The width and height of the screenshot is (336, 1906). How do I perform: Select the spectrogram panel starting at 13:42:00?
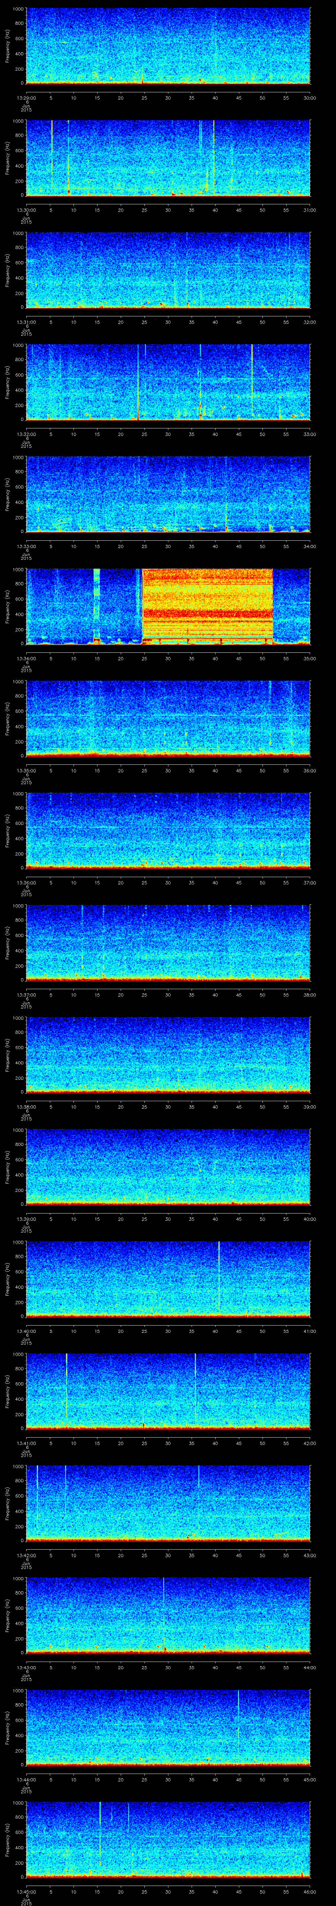click(x=168, y=1504)
